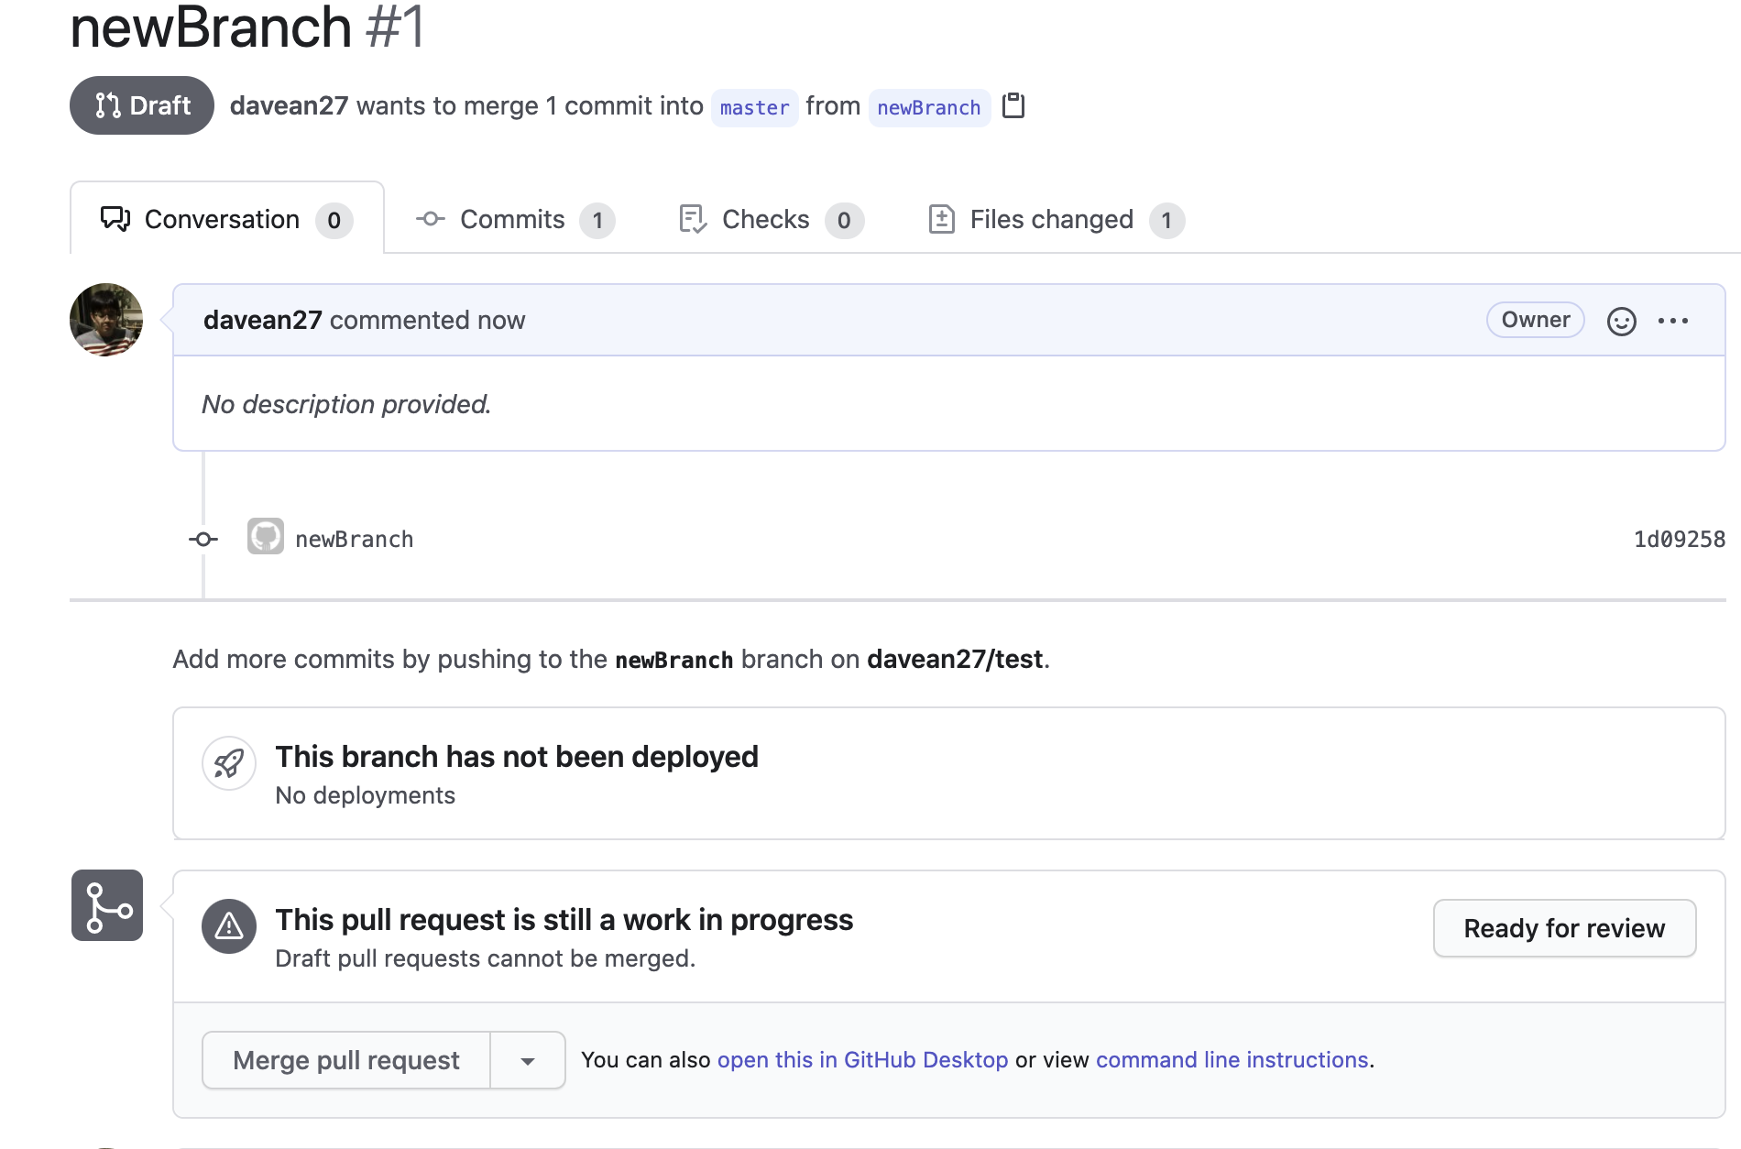
Task: Click davean27 avatar picture
Action: coord(106,320)
